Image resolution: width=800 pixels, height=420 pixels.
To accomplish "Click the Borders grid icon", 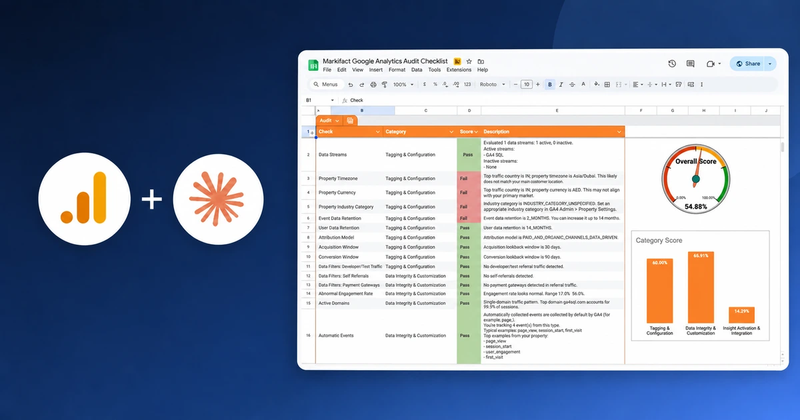I will (x=607, y=85).
